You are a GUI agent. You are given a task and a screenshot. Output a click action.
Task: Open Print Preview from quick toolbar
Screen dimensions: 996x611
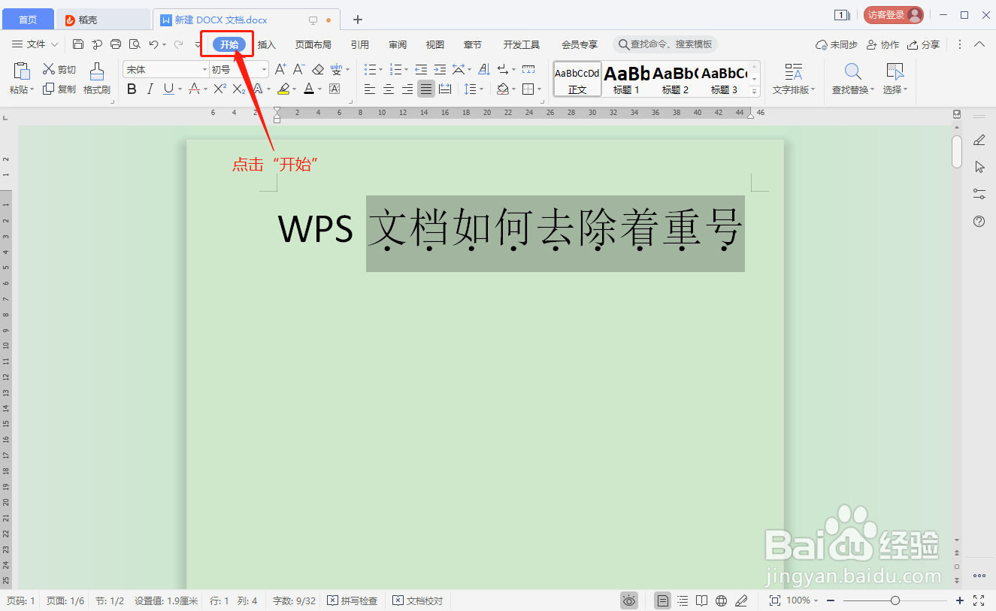135,44
